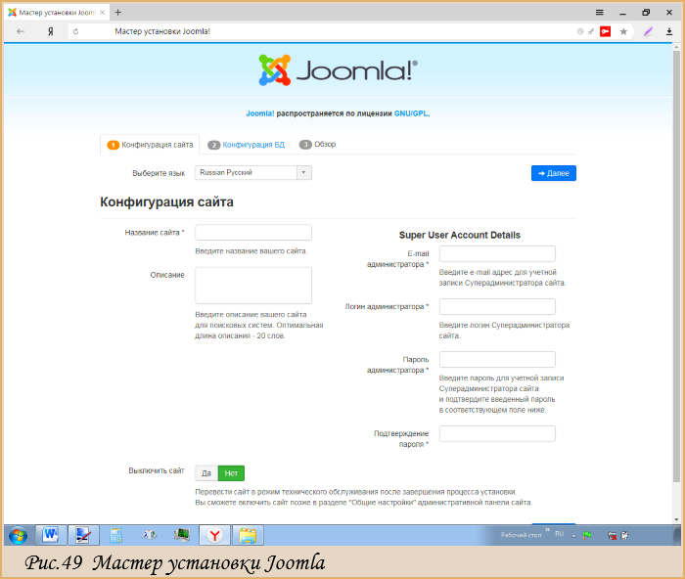Open the browser hamburger menu icon
The height and width of the screenshot is (579, 685).
point(599,13)
